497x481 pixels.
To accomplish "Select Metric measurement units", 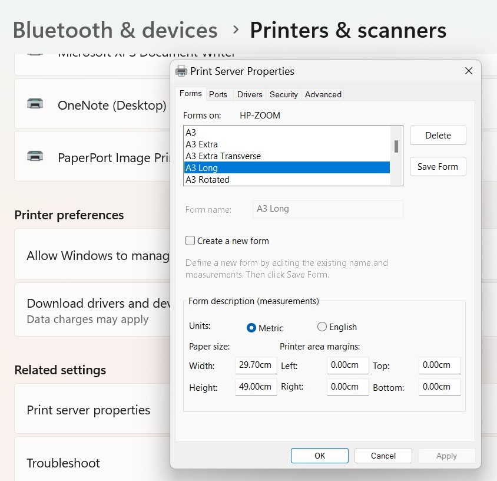I will pos(253,327).
